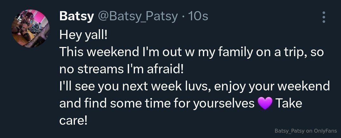
Task: Click Batsy's round profile picture
Action: tap(30, 29)
